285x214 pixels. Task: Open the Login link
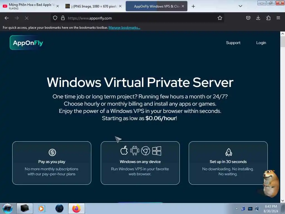tap(261, 43)
